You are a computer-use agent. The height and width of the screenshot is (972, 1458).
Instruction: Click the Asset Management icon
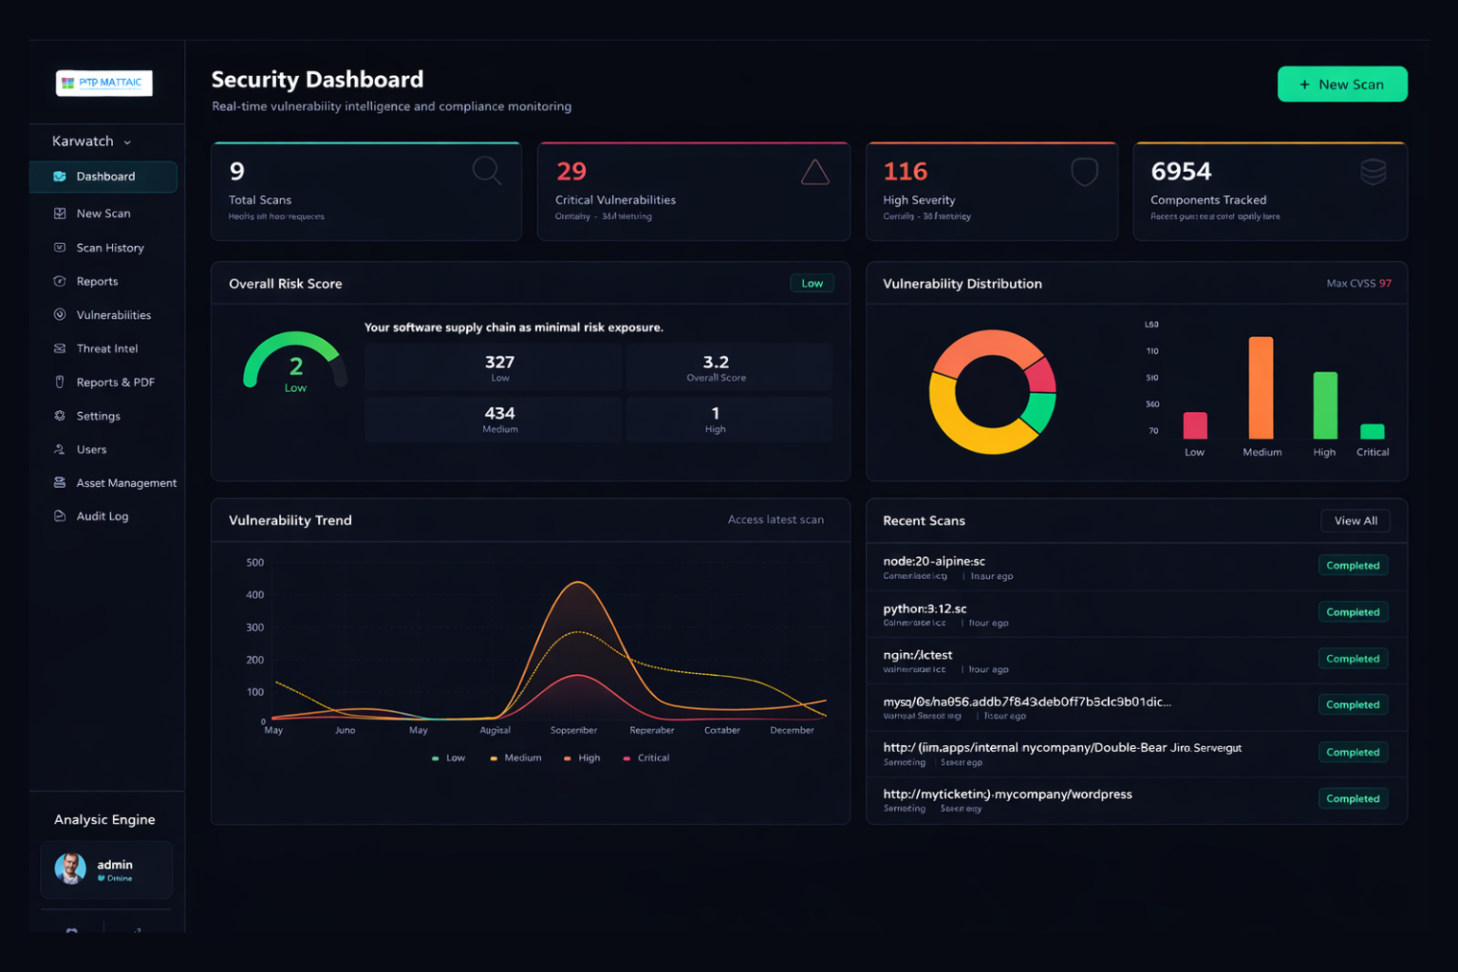tap(60, 483)
